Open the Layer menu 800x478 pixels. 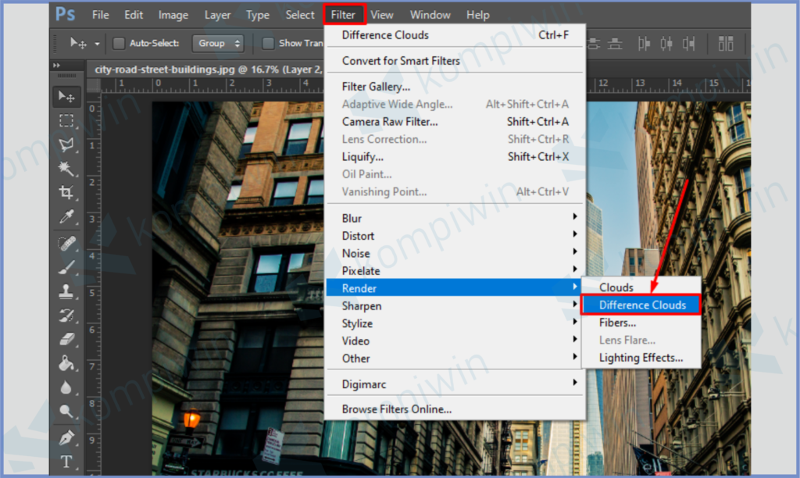coord(217,15)
